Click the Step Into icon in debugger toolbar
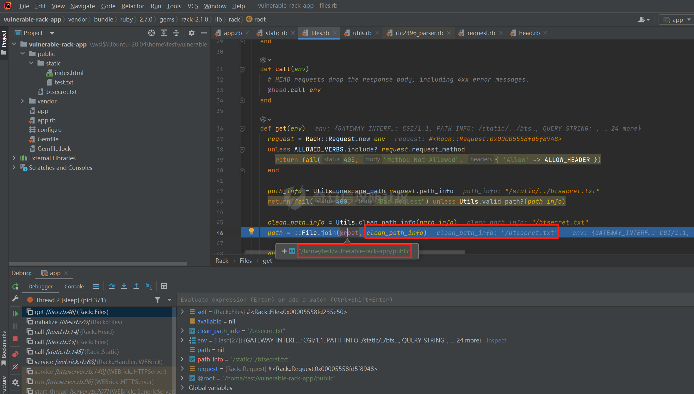The image size is (694, 394). 124,286
